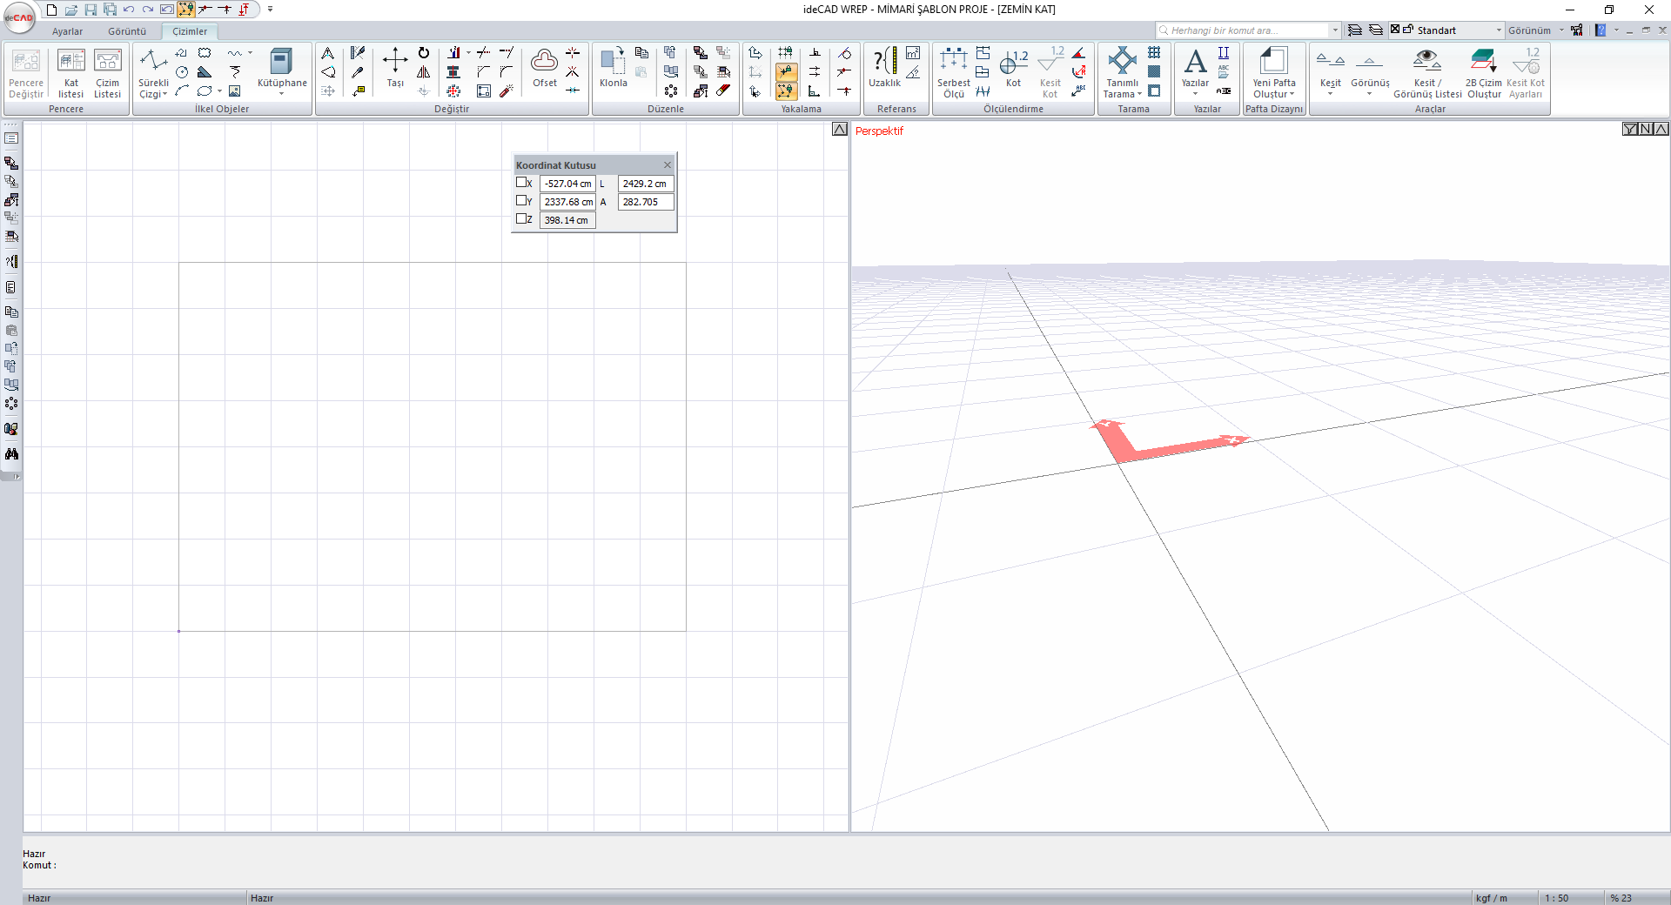The height and width of the screenshot is (905, 1671).
Task: Expand the Tanımlı Tarama dropdown
Action: pyautogui.click(x=1139, y=95)
